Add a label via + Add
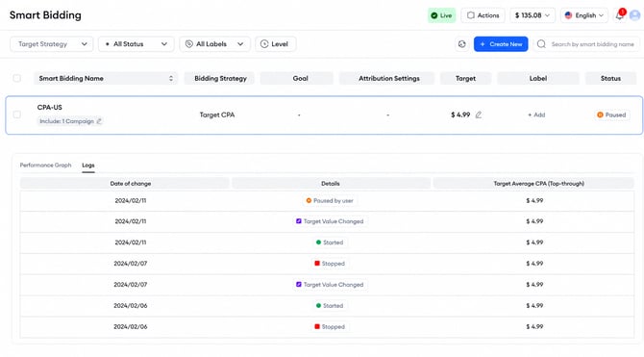This screenshot has width=644, height=357. pos(536,115)
